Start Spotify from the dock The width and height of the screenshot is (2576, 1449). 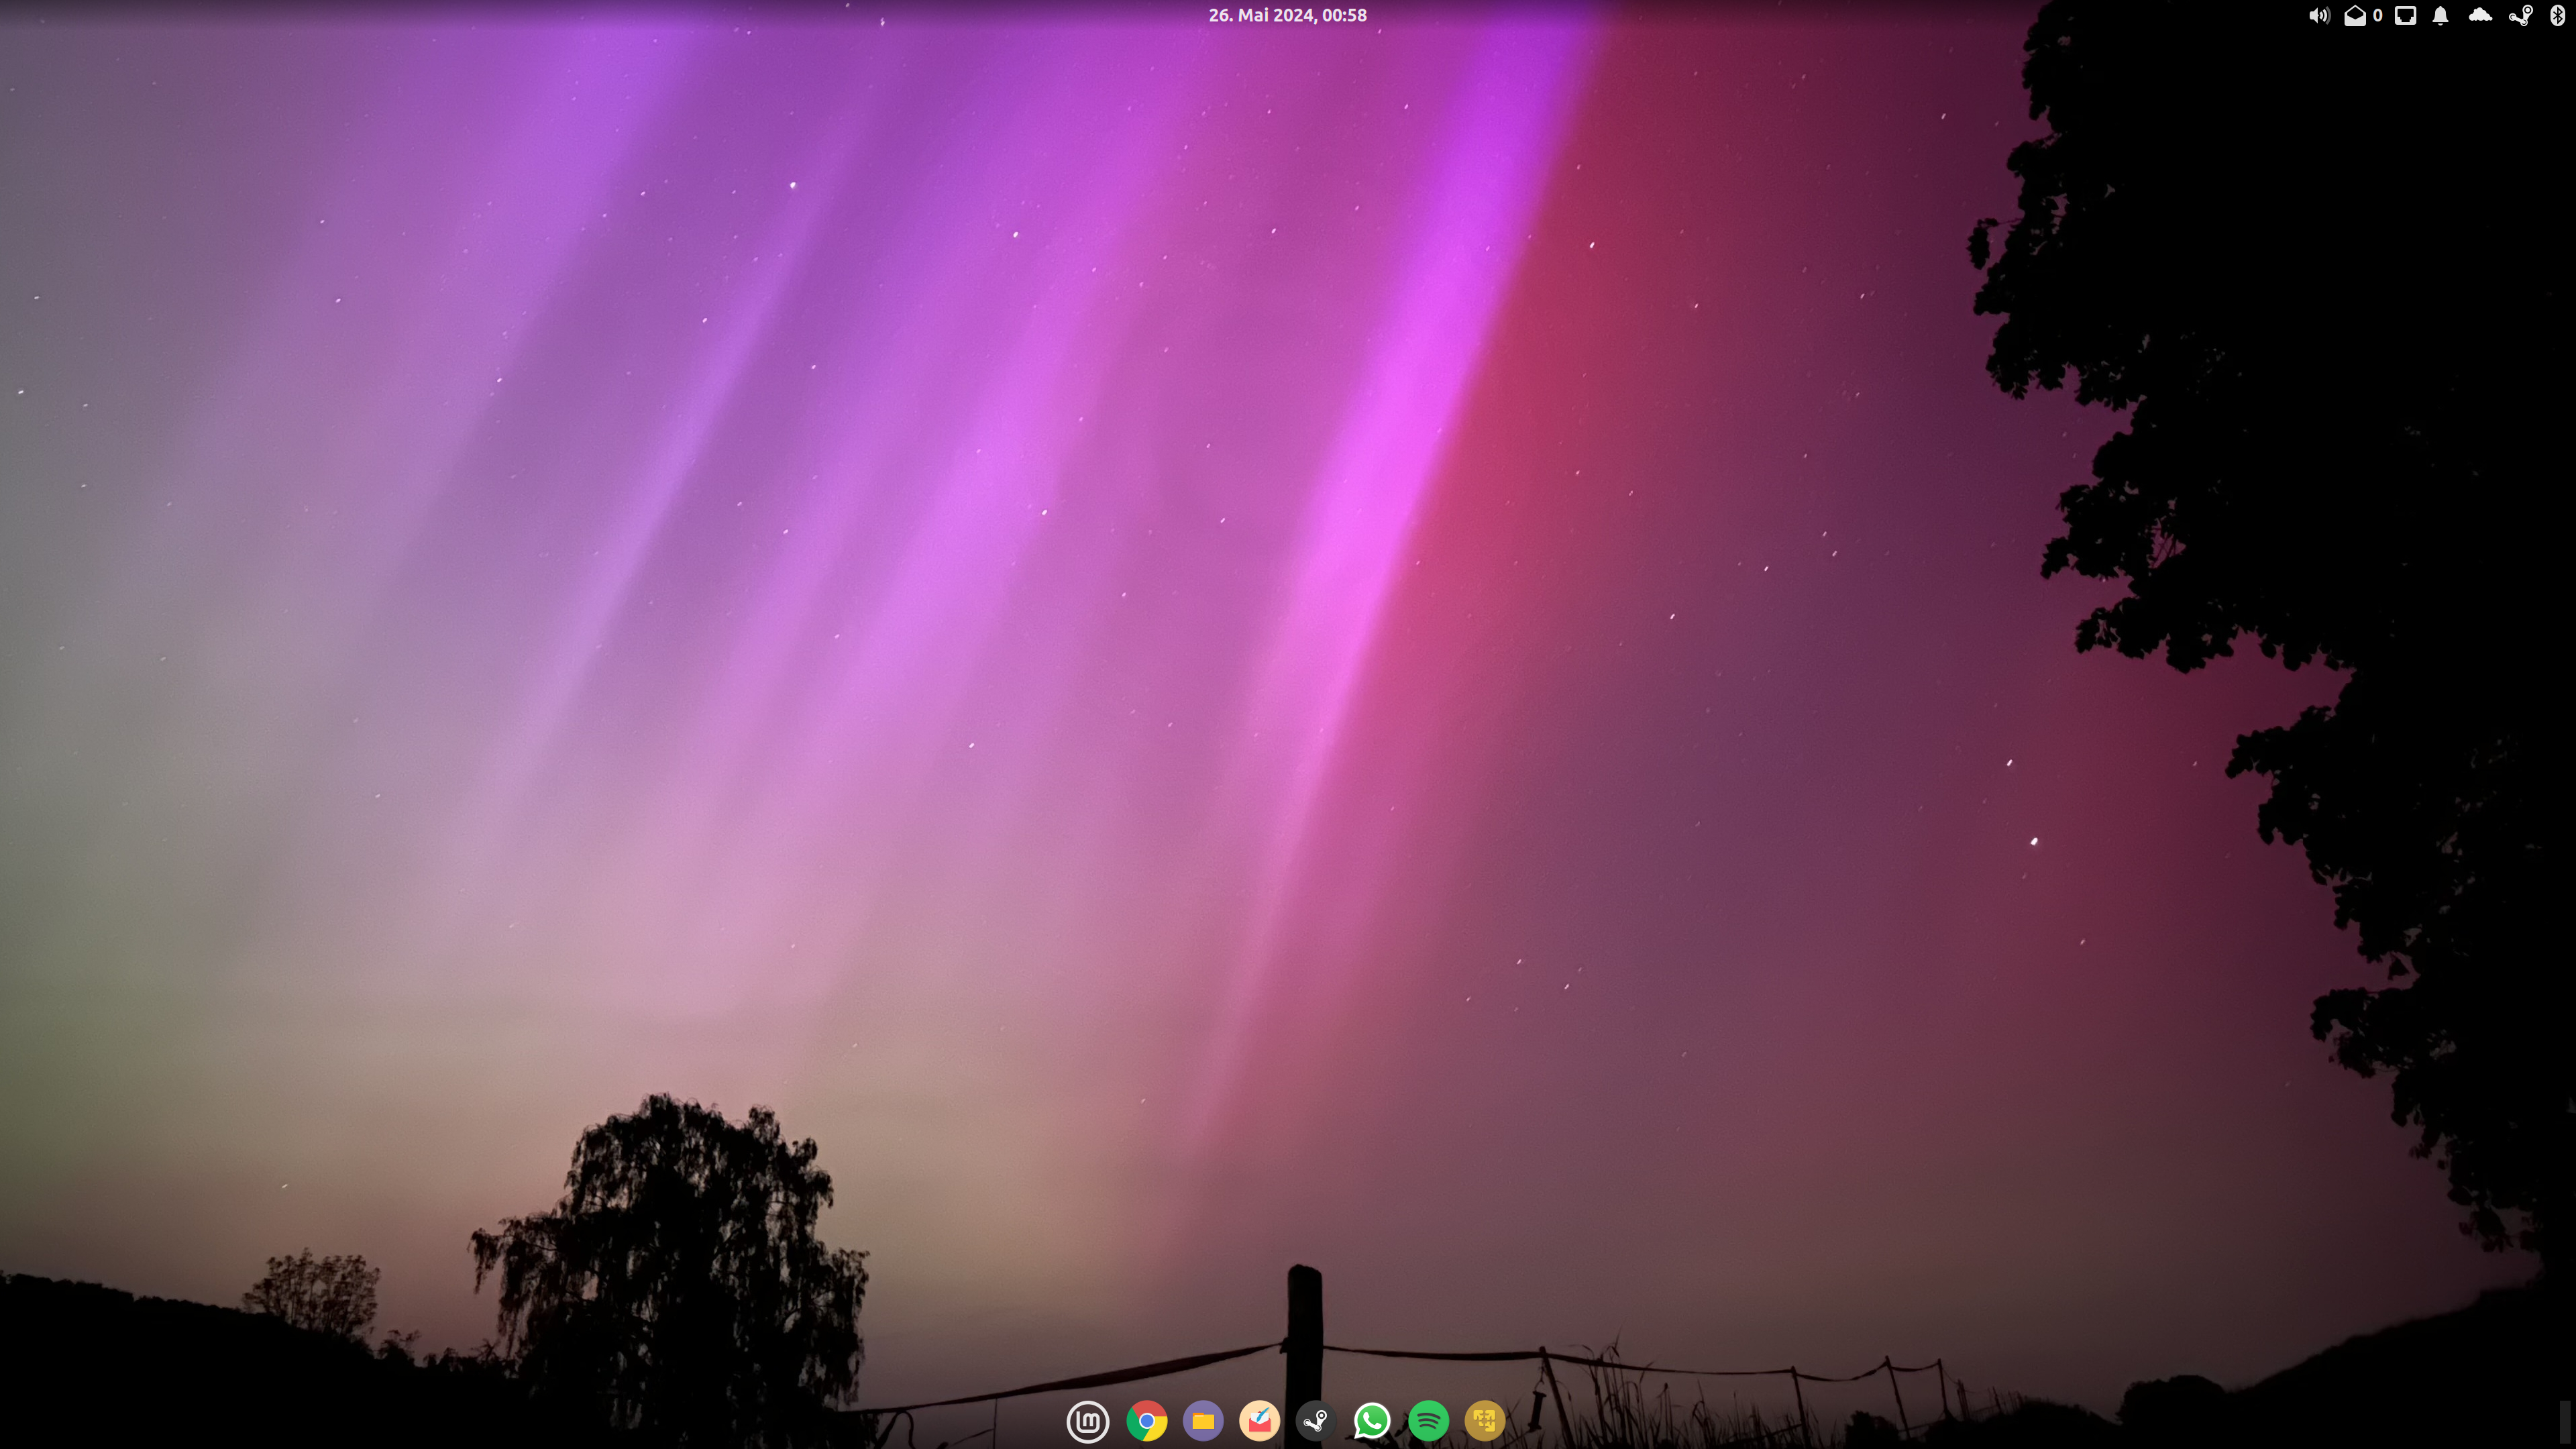click(x=1428, y=1421)
